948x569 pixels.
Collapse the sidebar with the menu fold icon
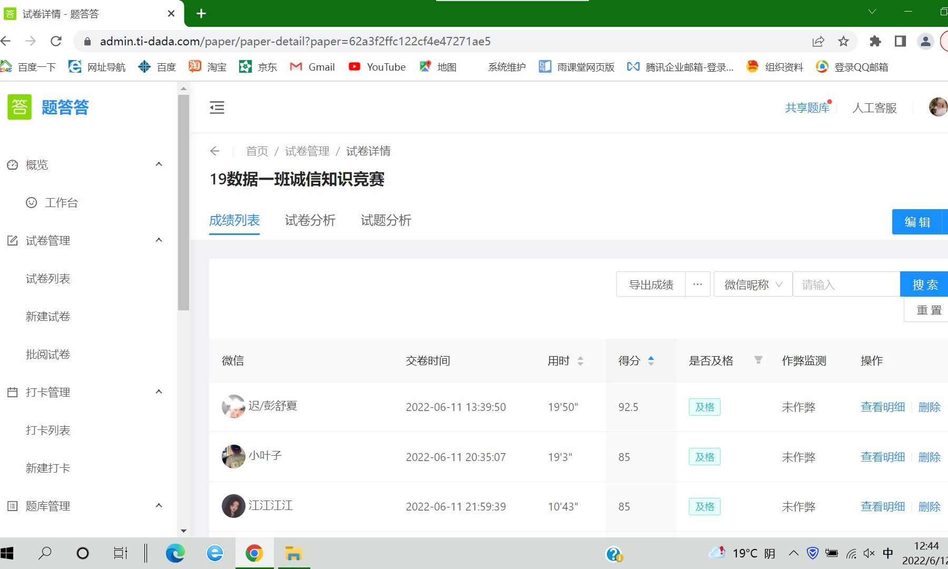pyautogui.click(x=217, y=107)
